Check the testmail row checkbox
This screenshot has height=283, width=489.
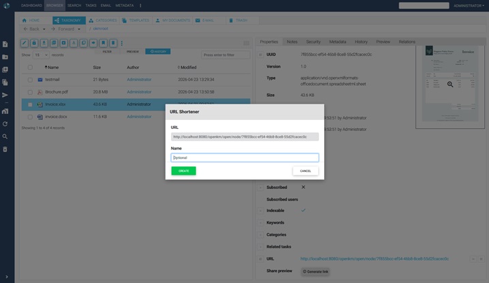coord(30,80)
